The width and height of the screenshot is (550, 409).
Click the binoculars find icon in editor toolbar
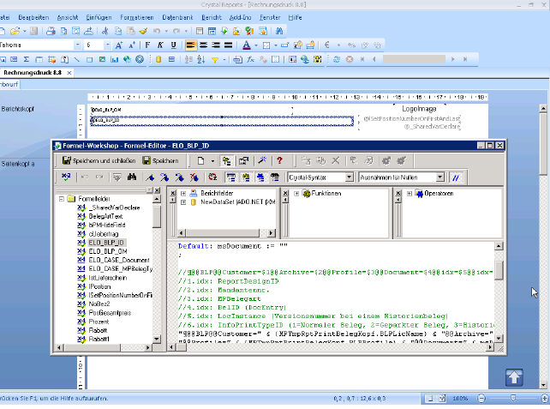[x=133, y=177]
